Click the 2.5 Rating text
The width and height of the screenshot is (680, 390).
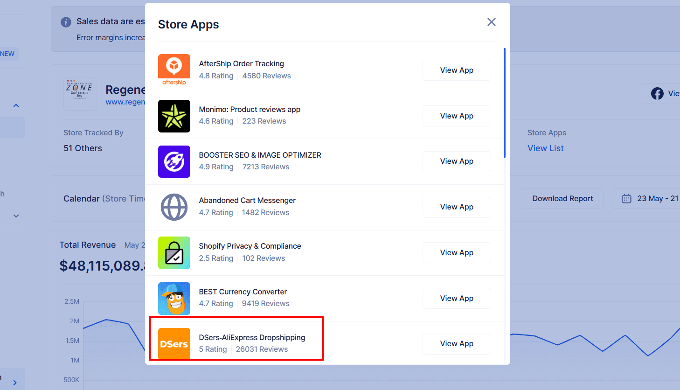point(216,258)
